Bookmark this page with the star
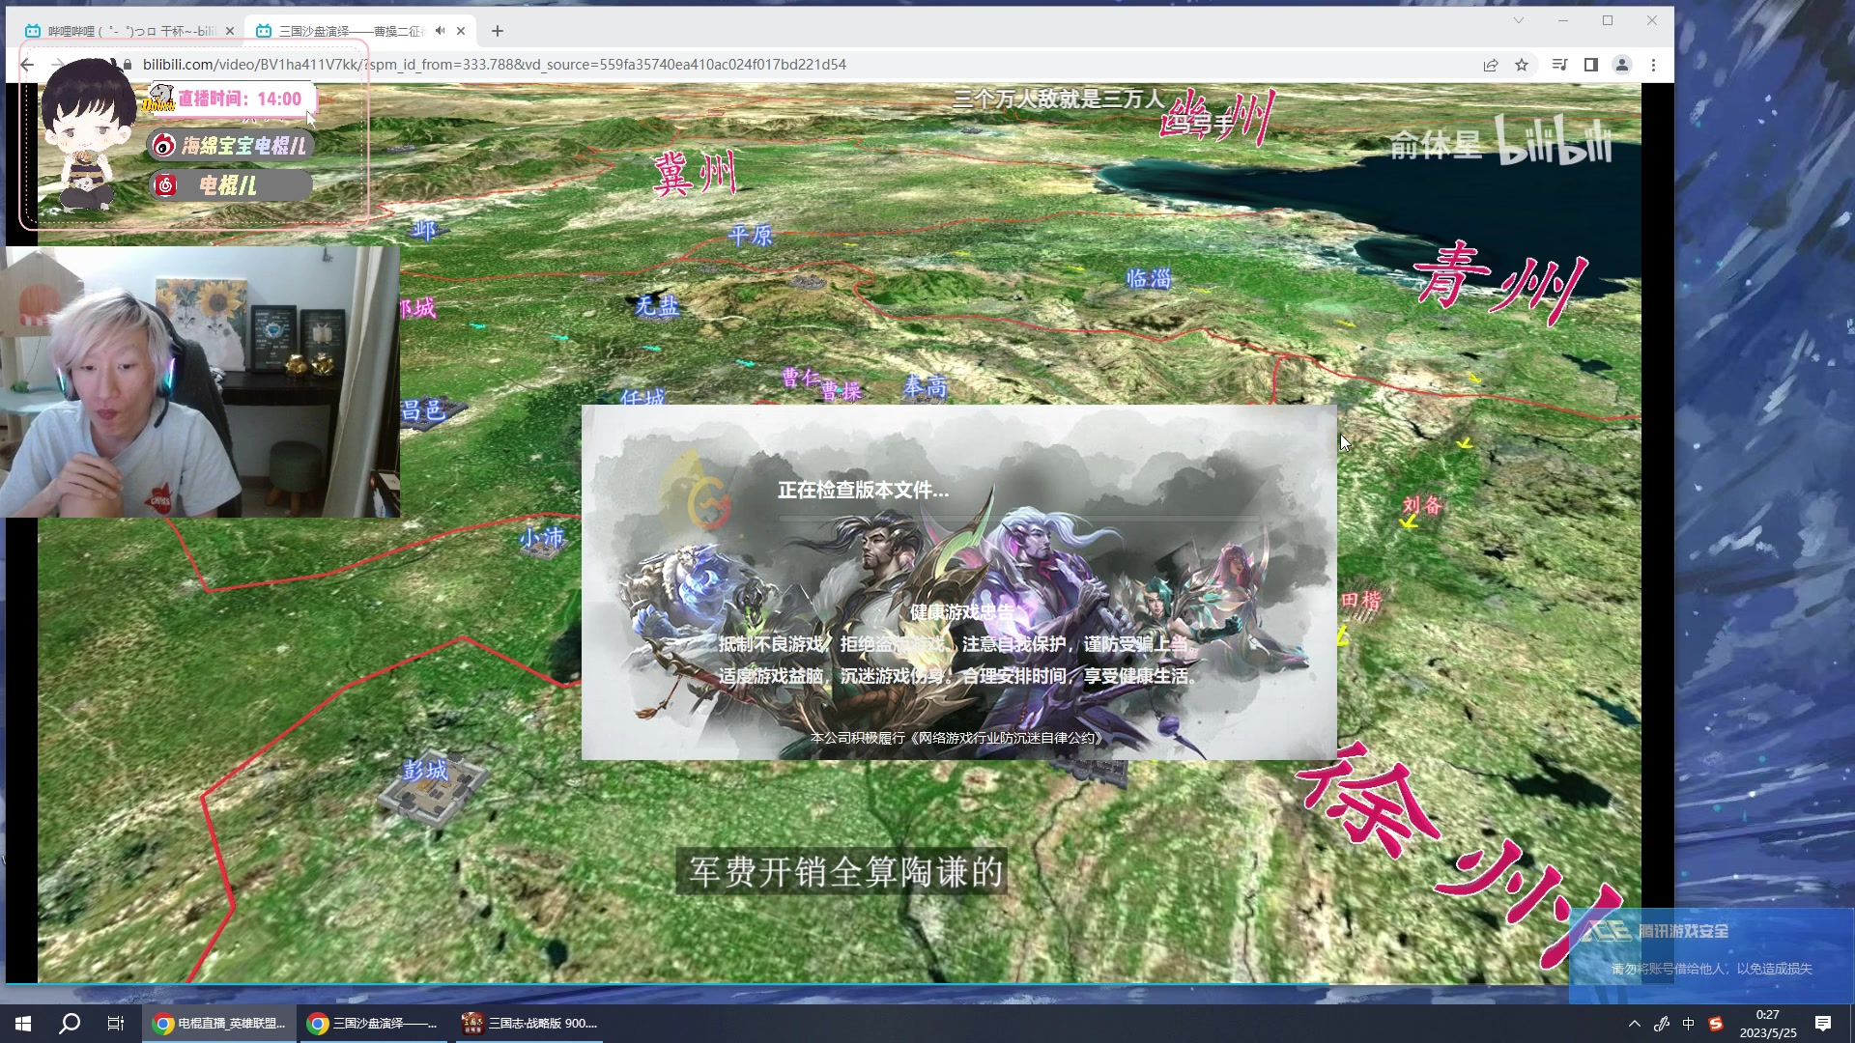The height and width of the screenshot is (1043, 1855). tap(1522, 65)
